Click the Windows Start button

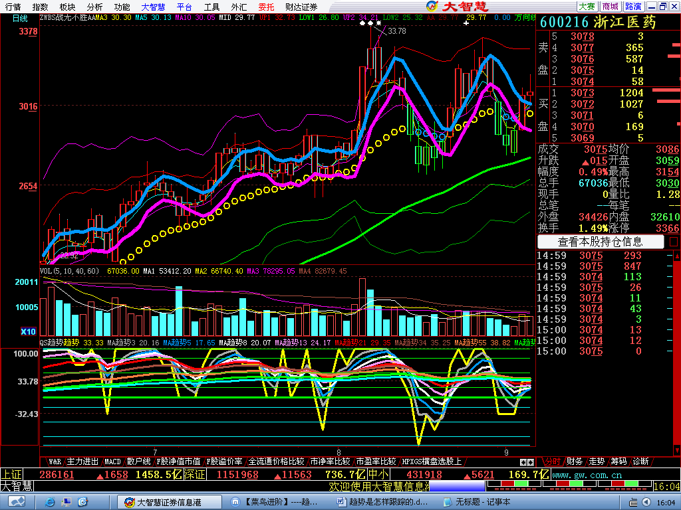(16, 502)
